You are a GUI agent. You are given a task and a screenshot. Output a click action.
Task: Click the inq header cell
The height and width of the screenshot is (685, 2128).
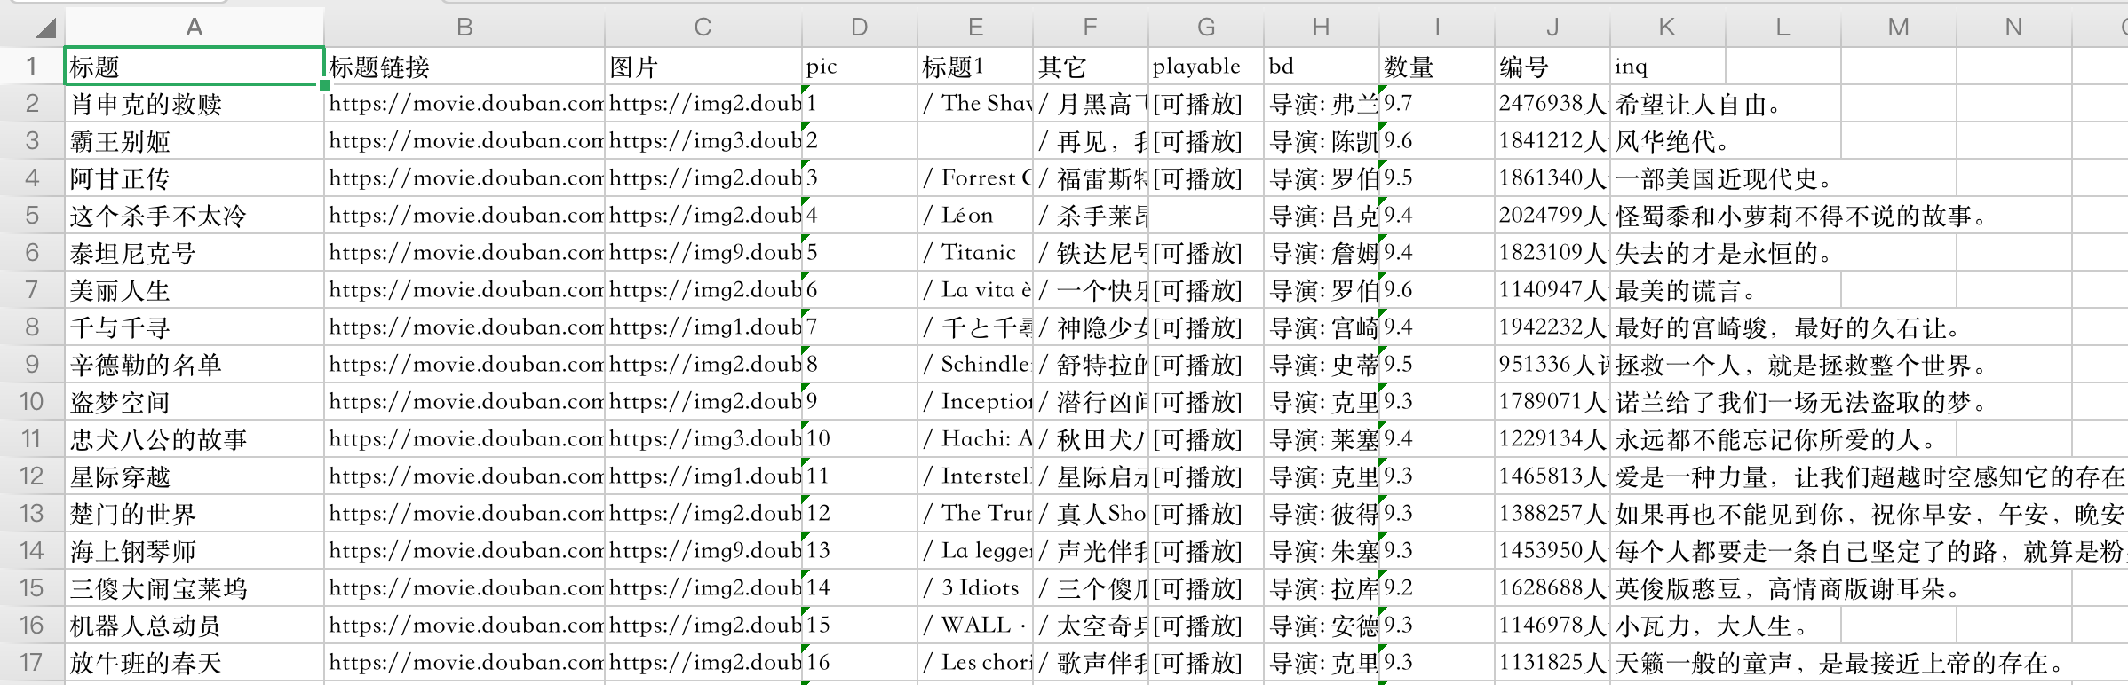point(1668,67)
